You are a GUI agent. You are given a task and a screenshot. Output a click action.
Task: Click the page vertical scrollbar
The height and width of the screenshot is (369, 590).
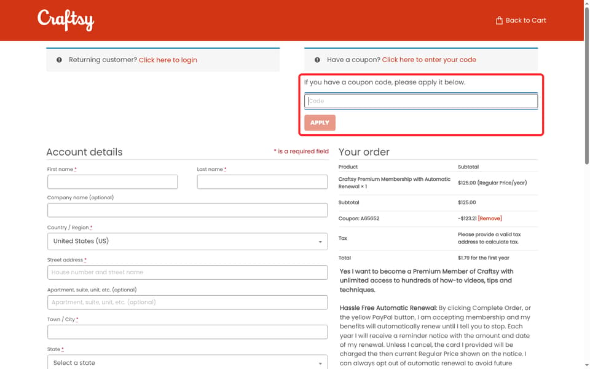tap(586, 86)
